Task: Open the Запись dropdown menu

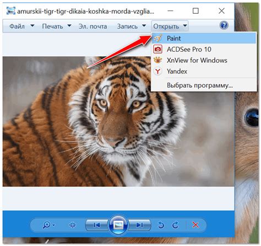Action: [132, 26]
